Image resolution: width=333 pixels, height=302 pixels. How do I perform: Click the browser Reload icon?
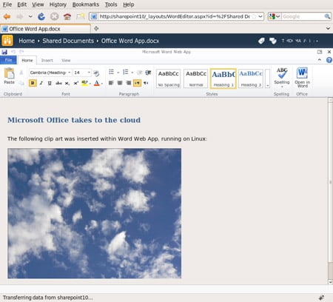point(41,16)
